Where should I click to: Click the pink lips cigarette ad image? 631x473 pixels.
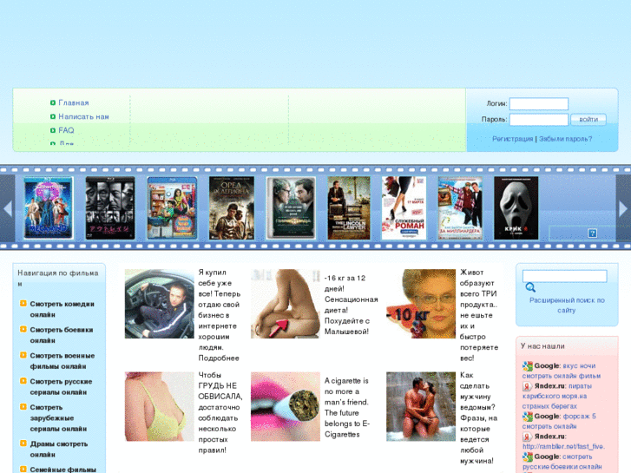[286, 406]
